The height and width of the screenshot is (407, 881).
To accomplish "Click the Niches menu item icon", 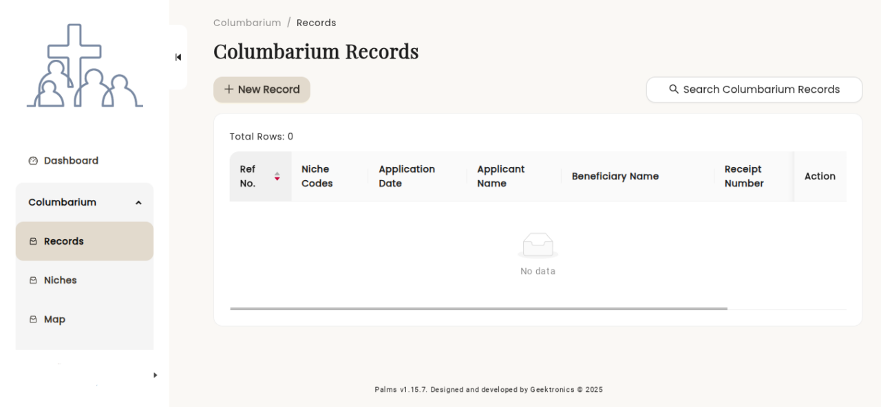I will [33, 280].
